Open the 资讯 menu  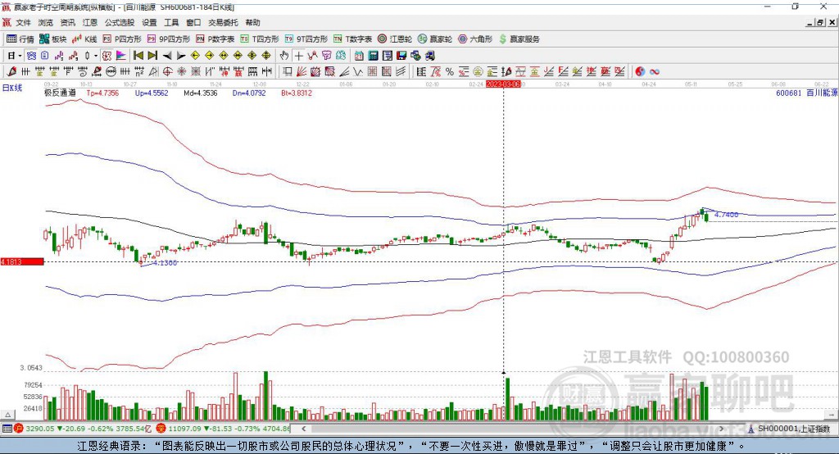67,22
